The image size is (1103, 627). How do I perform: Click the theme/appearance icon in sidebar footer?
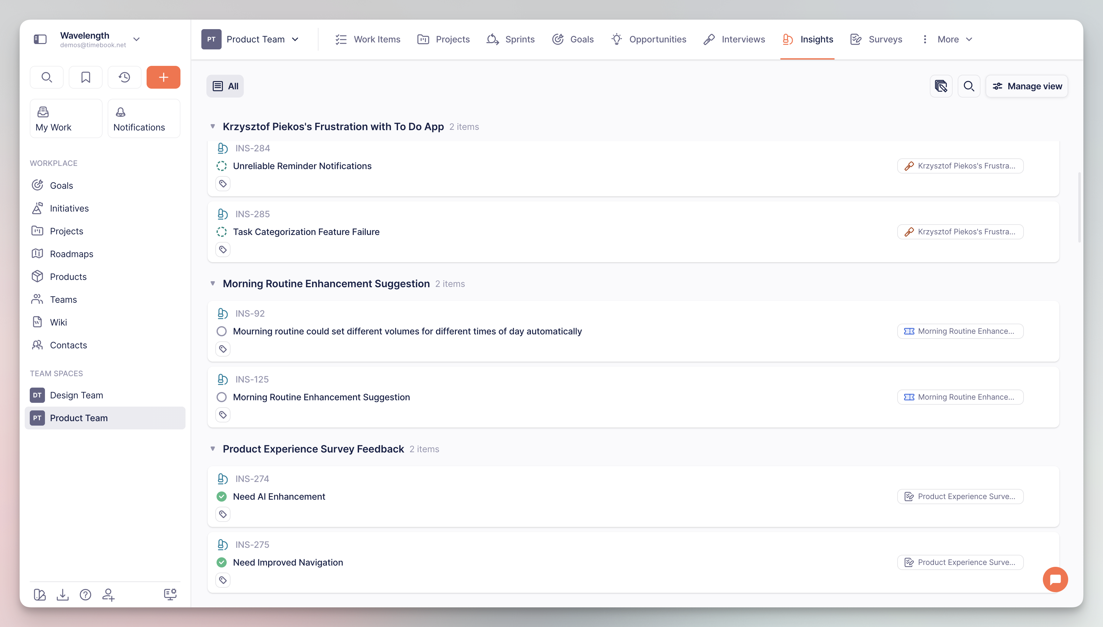click(x=40, y=595)
